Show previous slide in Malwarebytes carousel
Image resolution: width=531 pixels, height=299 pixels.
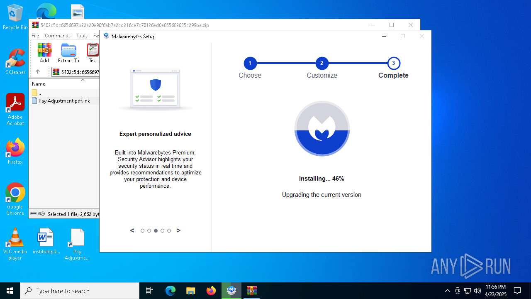point(132,230)
